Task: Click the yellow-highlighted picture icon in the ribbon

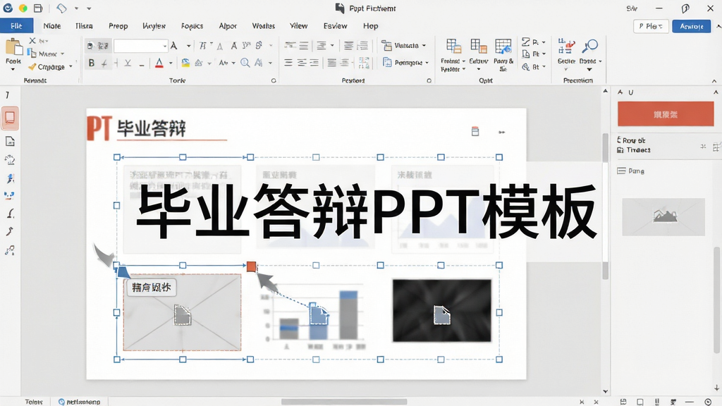Action: [185, 63]
